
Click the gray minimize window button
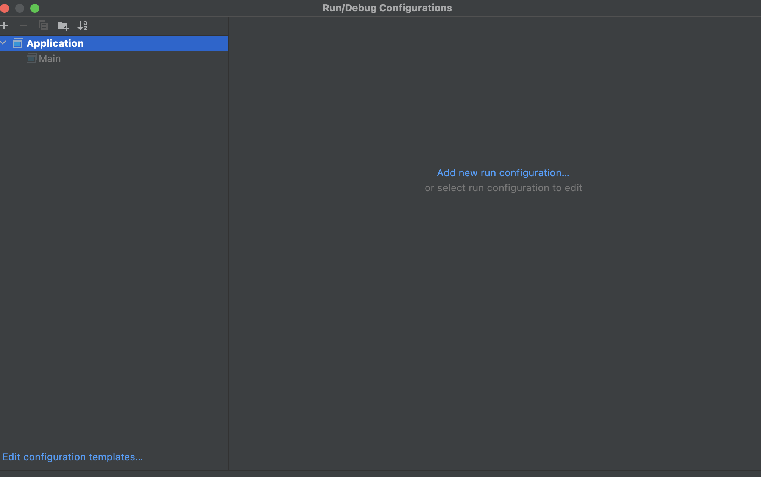click(x=20, y=8)
